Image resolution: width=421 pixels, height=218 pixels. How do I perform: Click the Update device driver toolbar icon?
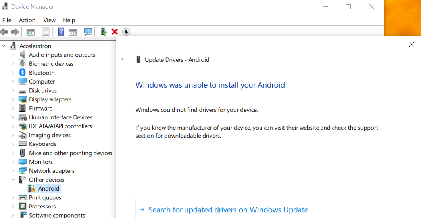pos(104,32)
